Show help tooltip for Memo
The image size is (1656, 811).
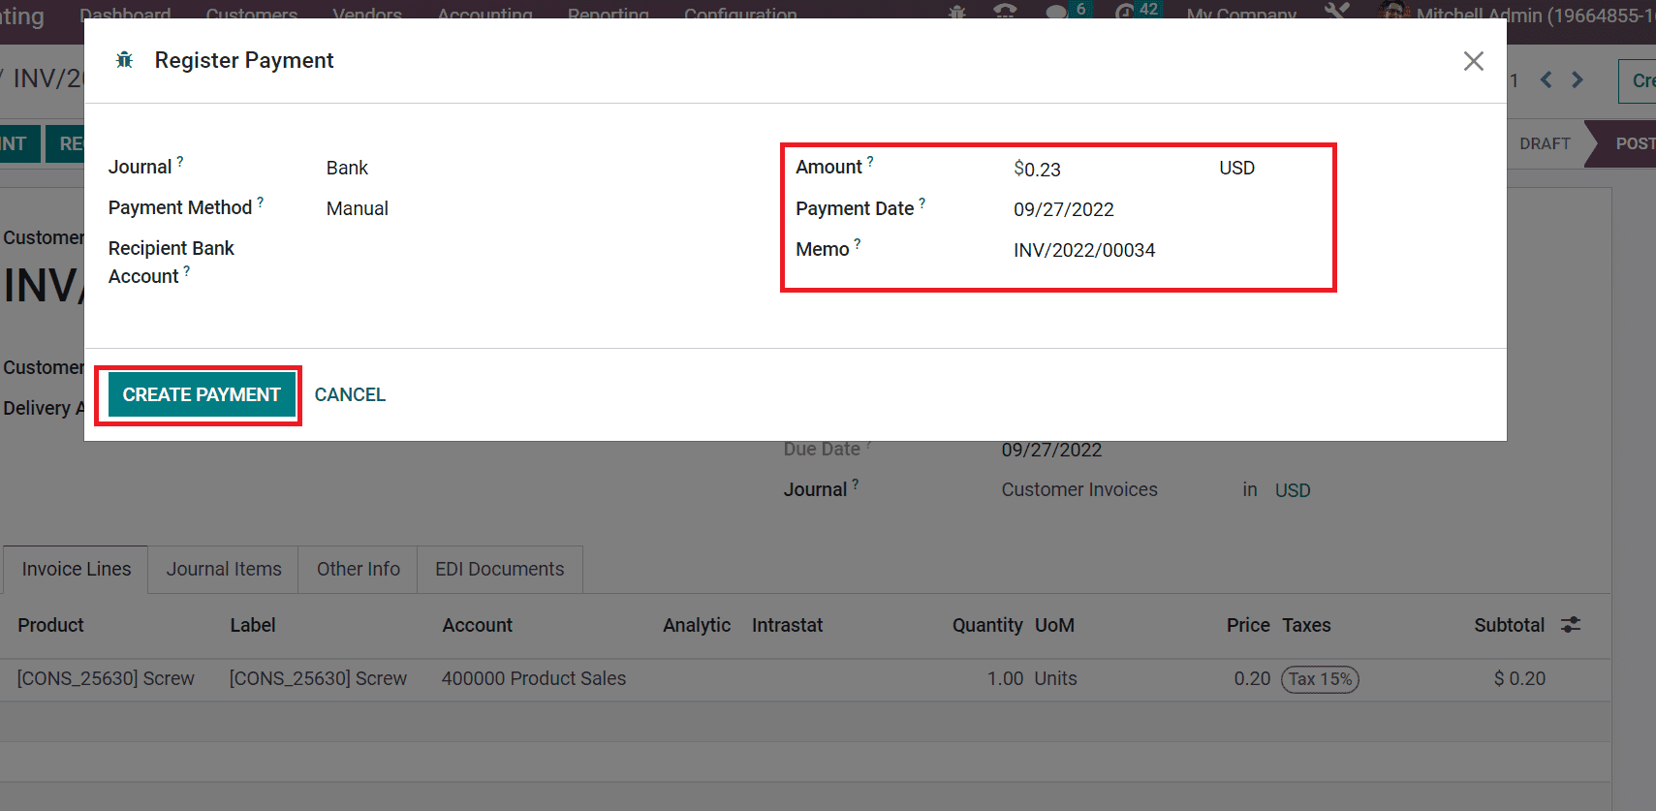coord(858,244)
